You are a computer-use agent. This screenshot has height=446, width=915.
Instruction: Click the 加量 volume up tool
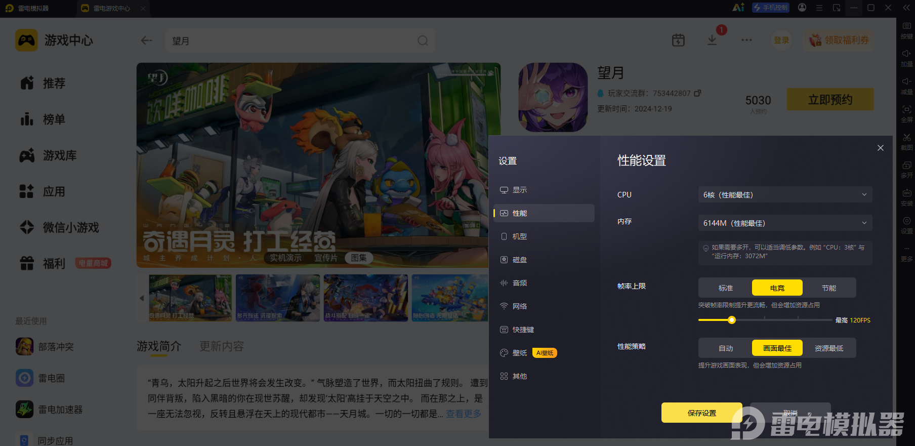click(906, 58)
